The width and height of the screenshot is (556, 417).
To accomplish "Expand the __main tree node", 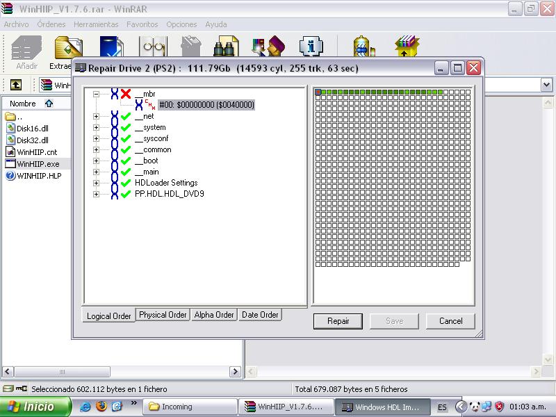I will point(96,172).
